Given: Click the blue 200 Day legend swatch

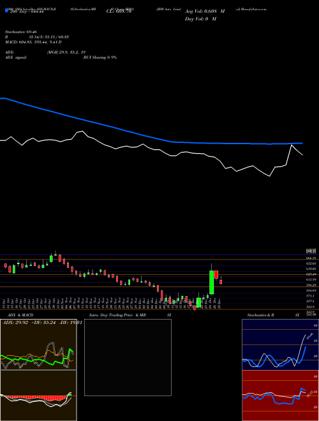Looking at the screenshot, I should pyautogui.click(x=7, y=11).
